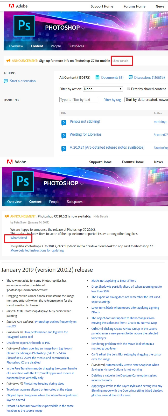Open 'V. 20.0.2? [Are detailed release notes available?]' thread
This screenshot has width=168, height=416.
pos(107,147)
